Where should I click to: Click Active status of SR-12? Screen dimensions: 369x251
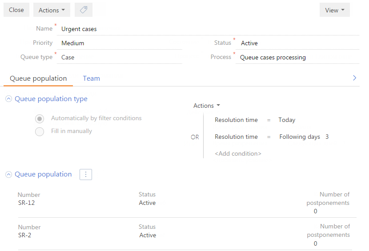[147, 203]
